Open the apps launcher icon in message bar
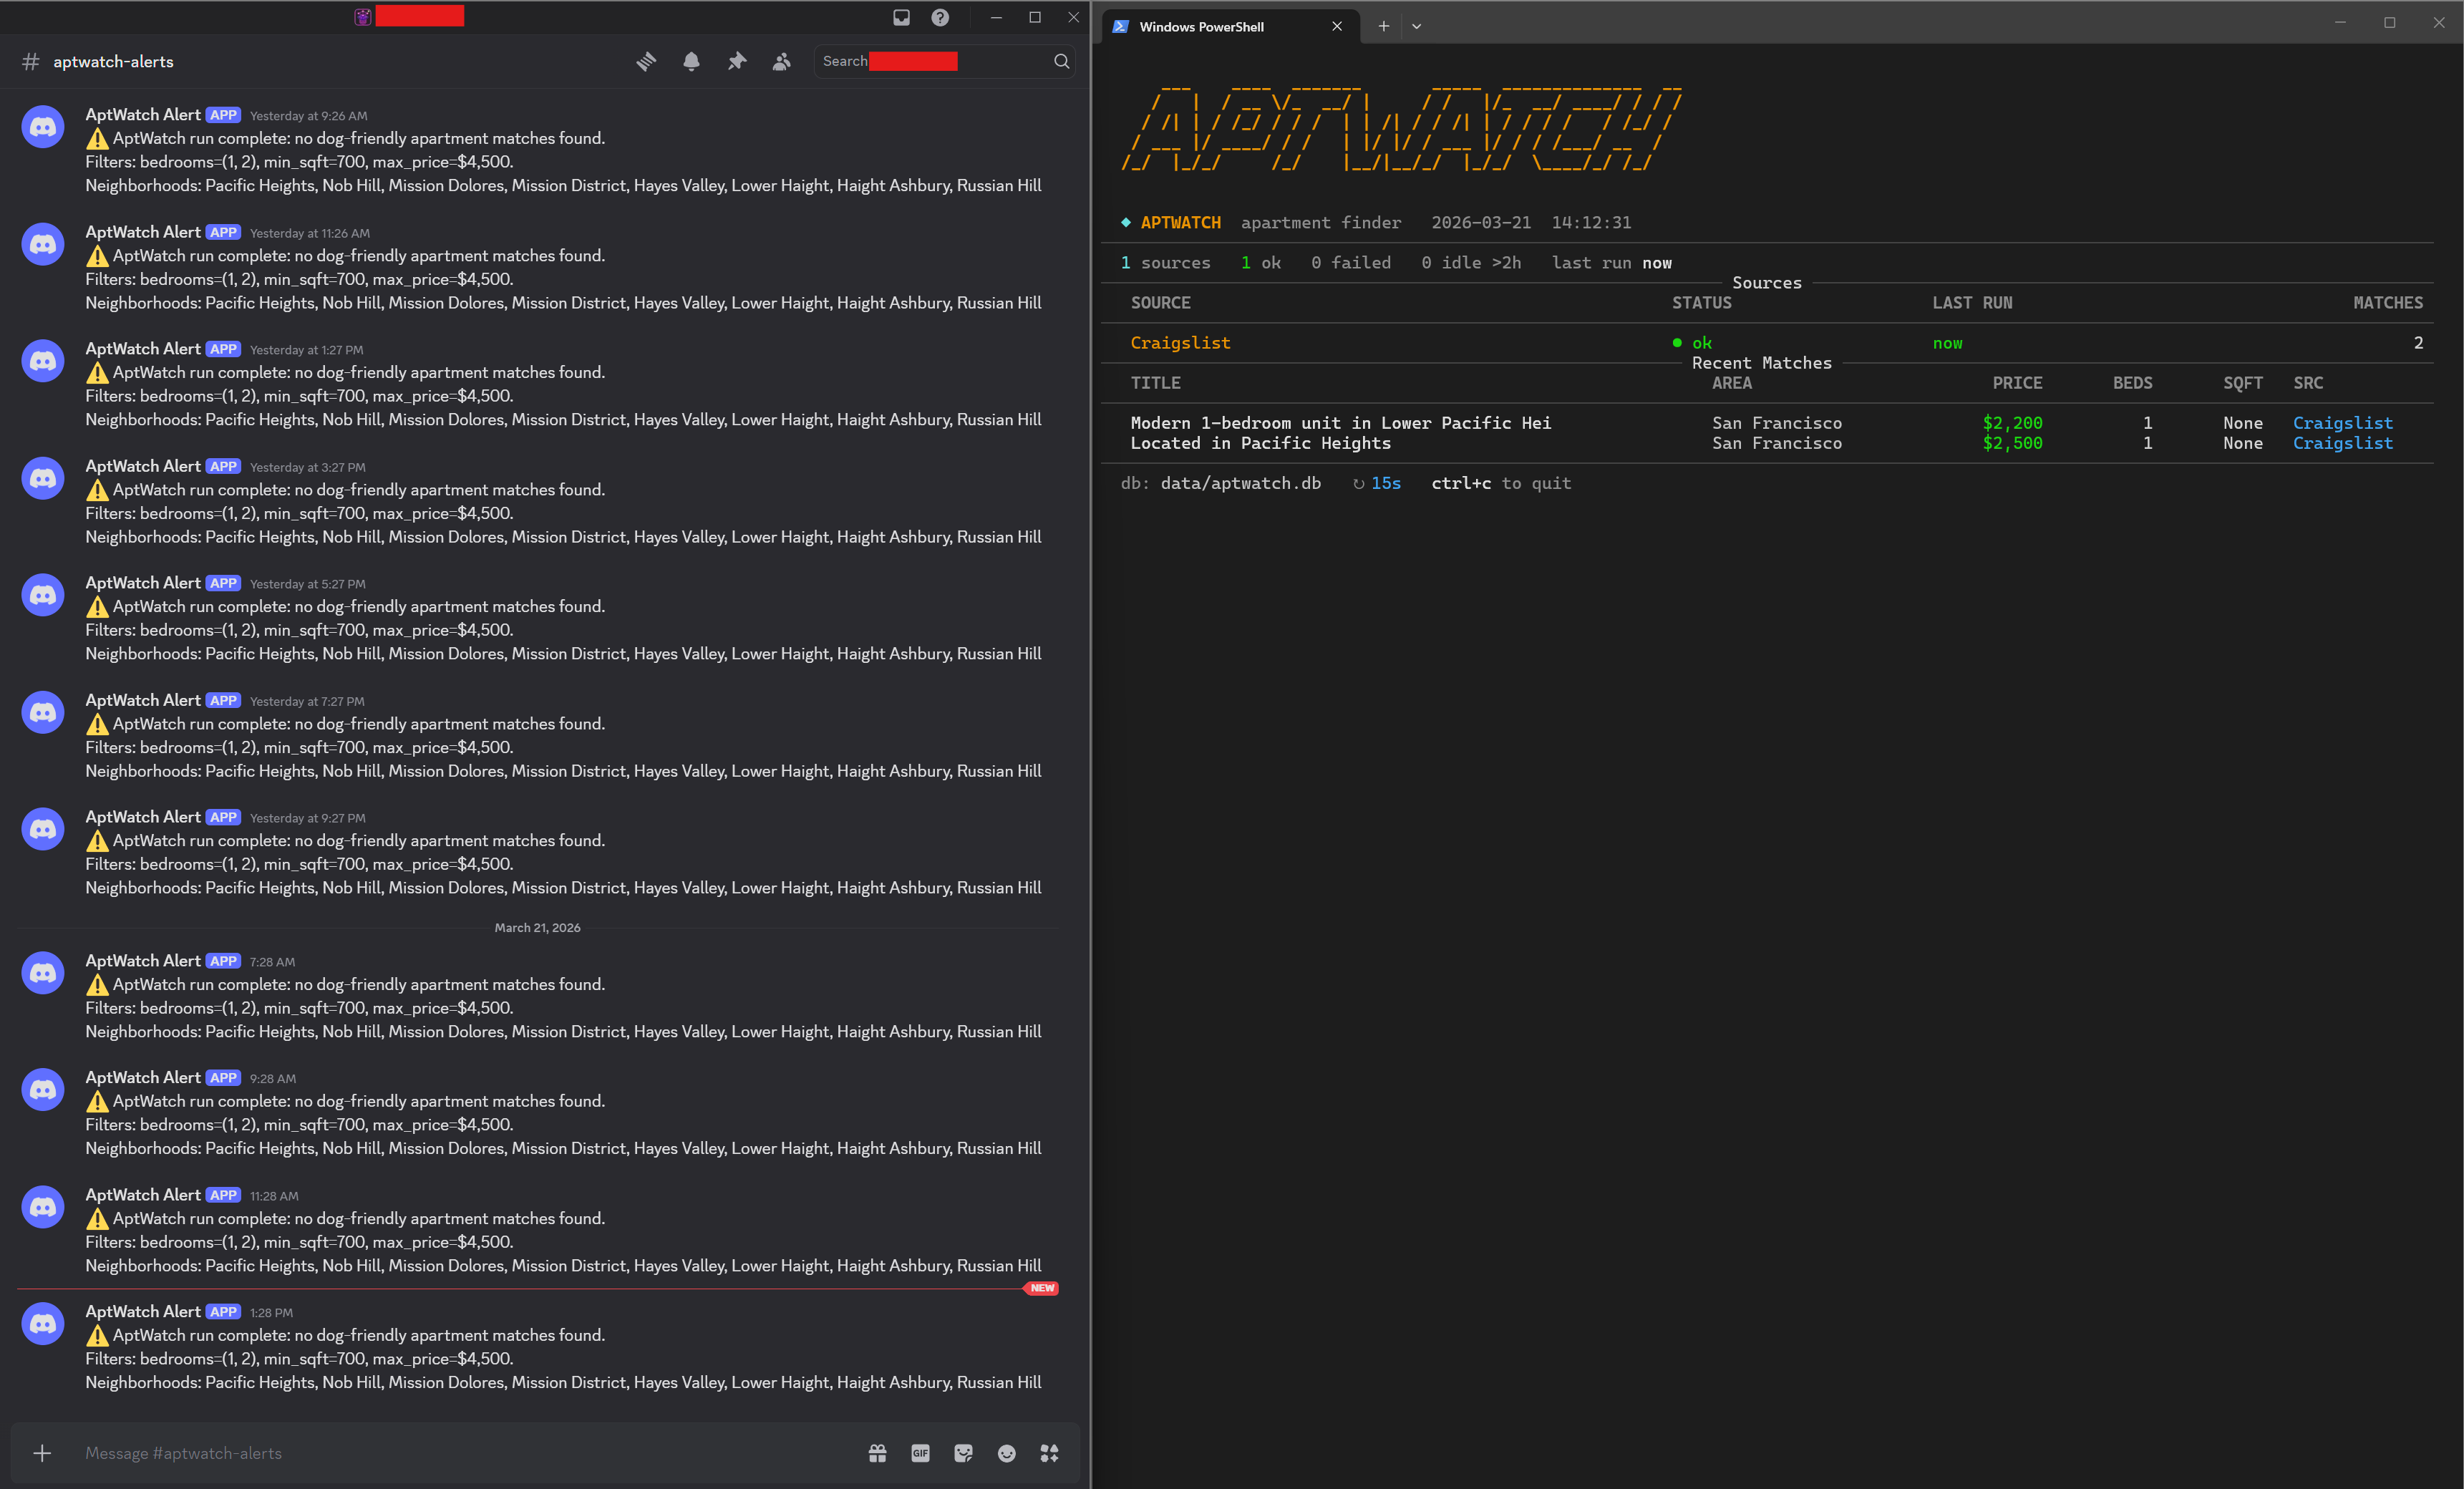Viewport: 2464px width, 1489px height. tap(1049, 1453)
